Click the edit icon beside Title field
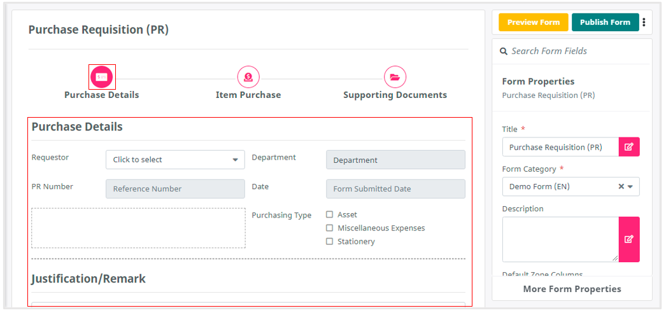 [629, 147]
